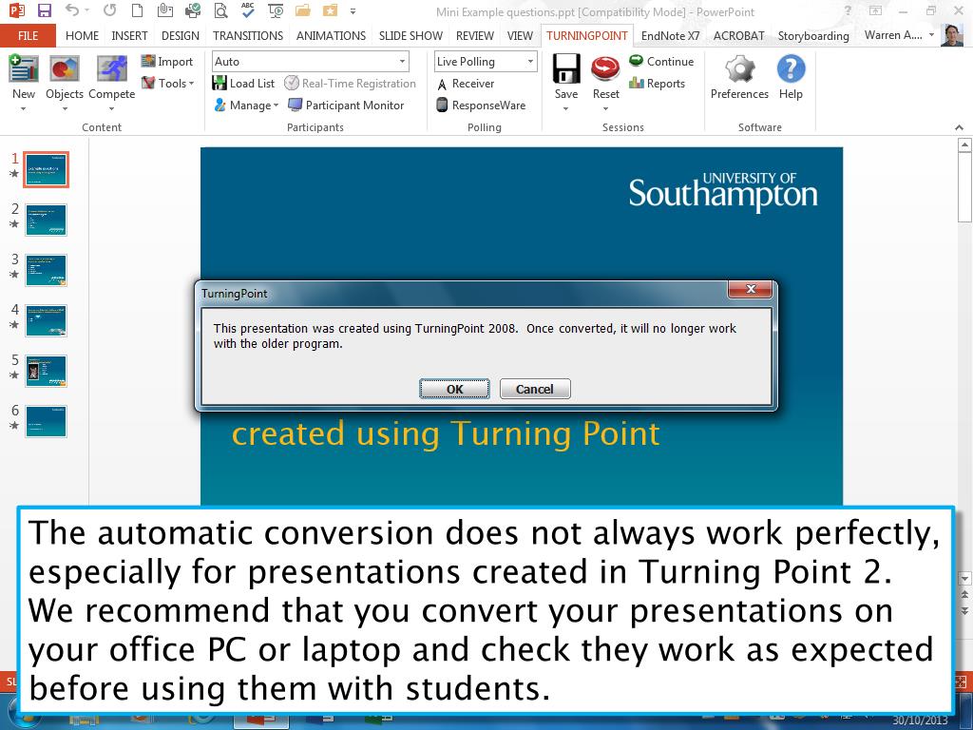Expand the arrow under Save
The width and height of the screenshot is (973, 730).
point(566,109)
